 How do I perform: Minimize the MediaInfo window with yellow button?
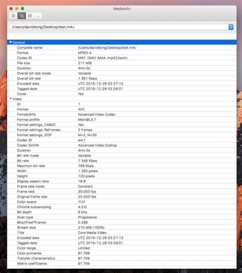17,9
